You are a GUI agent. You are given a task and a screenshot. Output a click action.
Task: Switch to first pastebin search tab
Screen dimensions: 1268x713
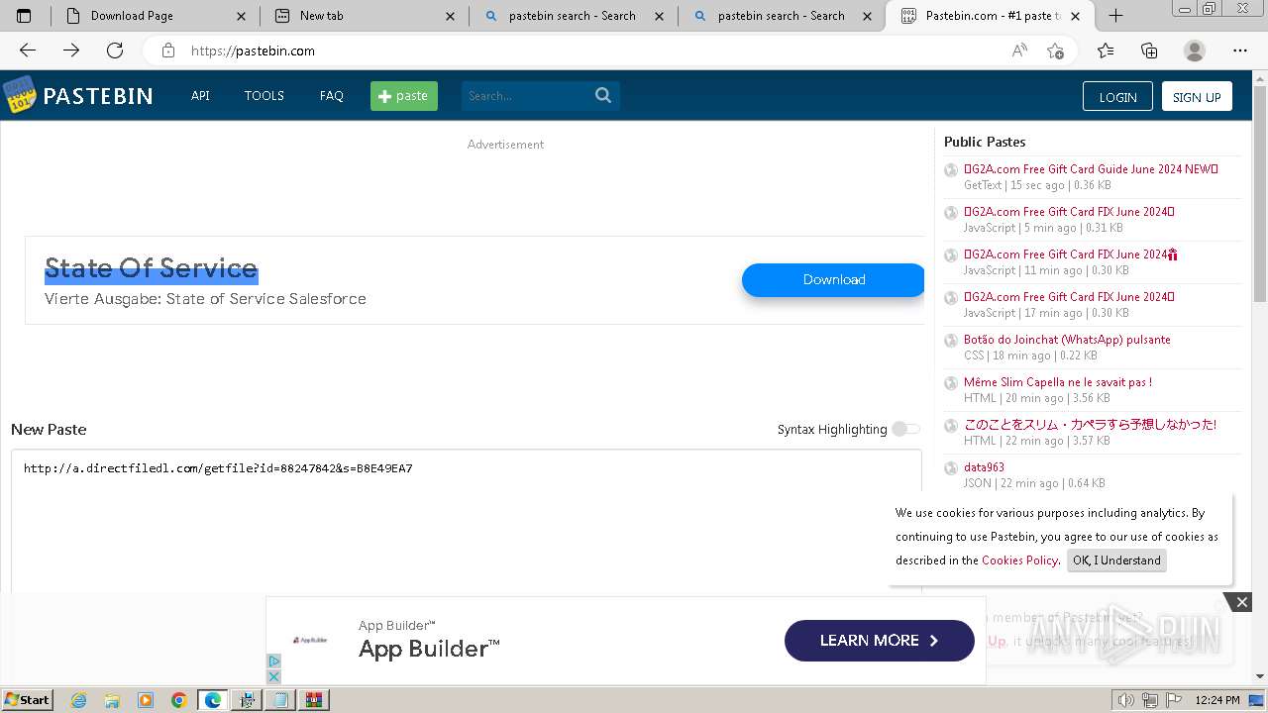[x=572, y=16]
